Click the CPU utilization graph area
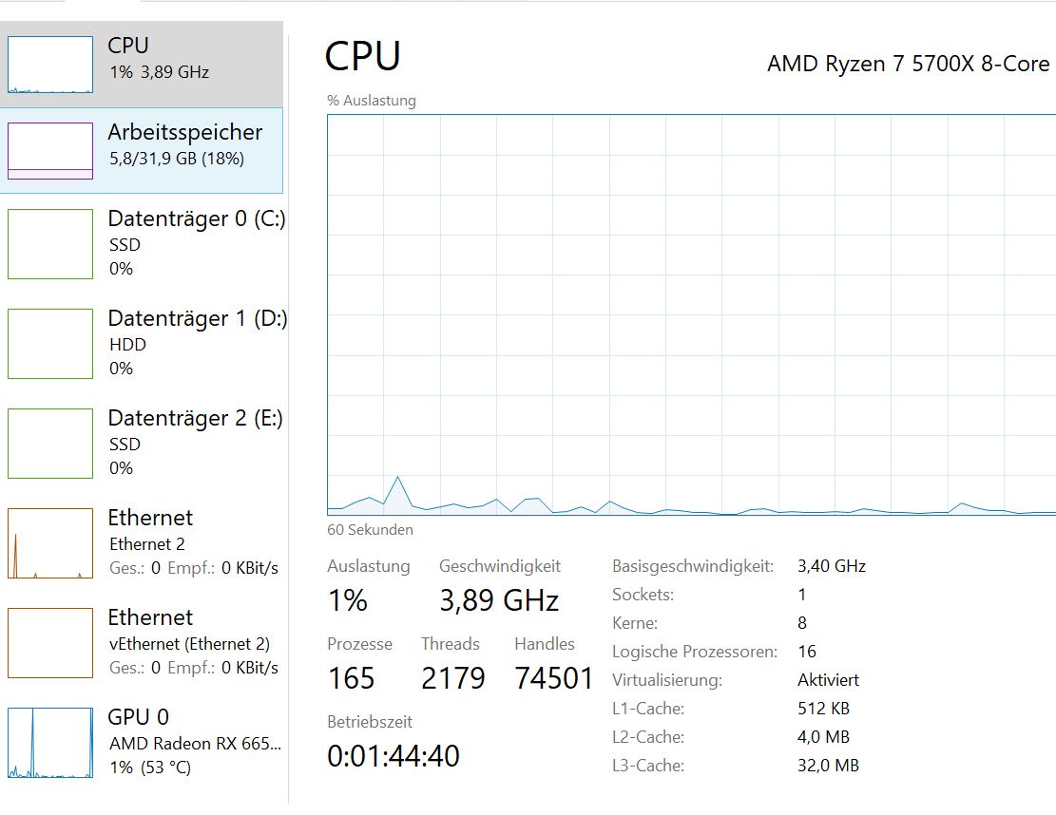 (x=691, y=313)
